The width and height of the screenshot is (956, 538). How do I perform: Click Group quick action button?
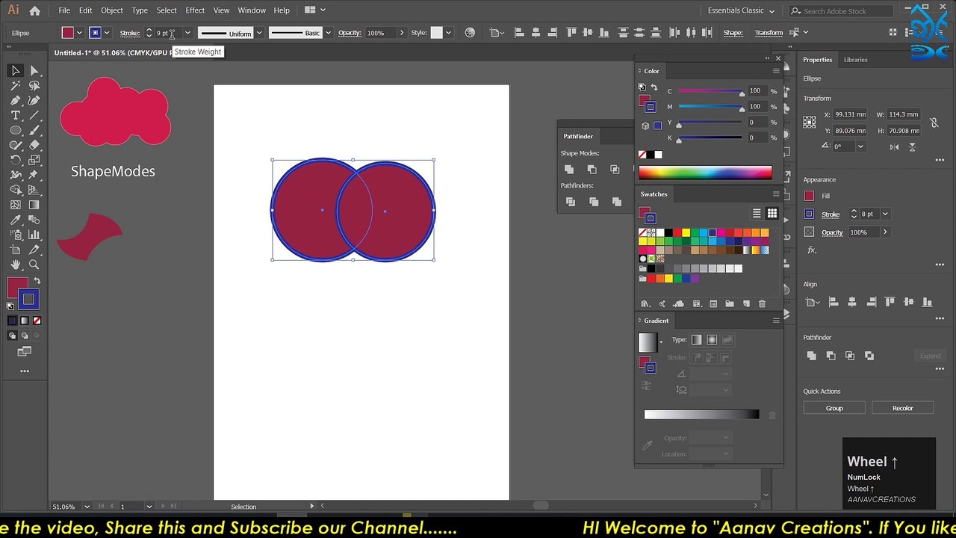[x=834, y=408]
